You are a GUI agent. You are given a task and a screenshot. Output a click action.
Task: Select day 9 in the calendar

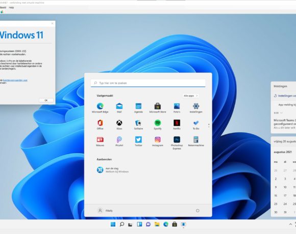point(276,187)
